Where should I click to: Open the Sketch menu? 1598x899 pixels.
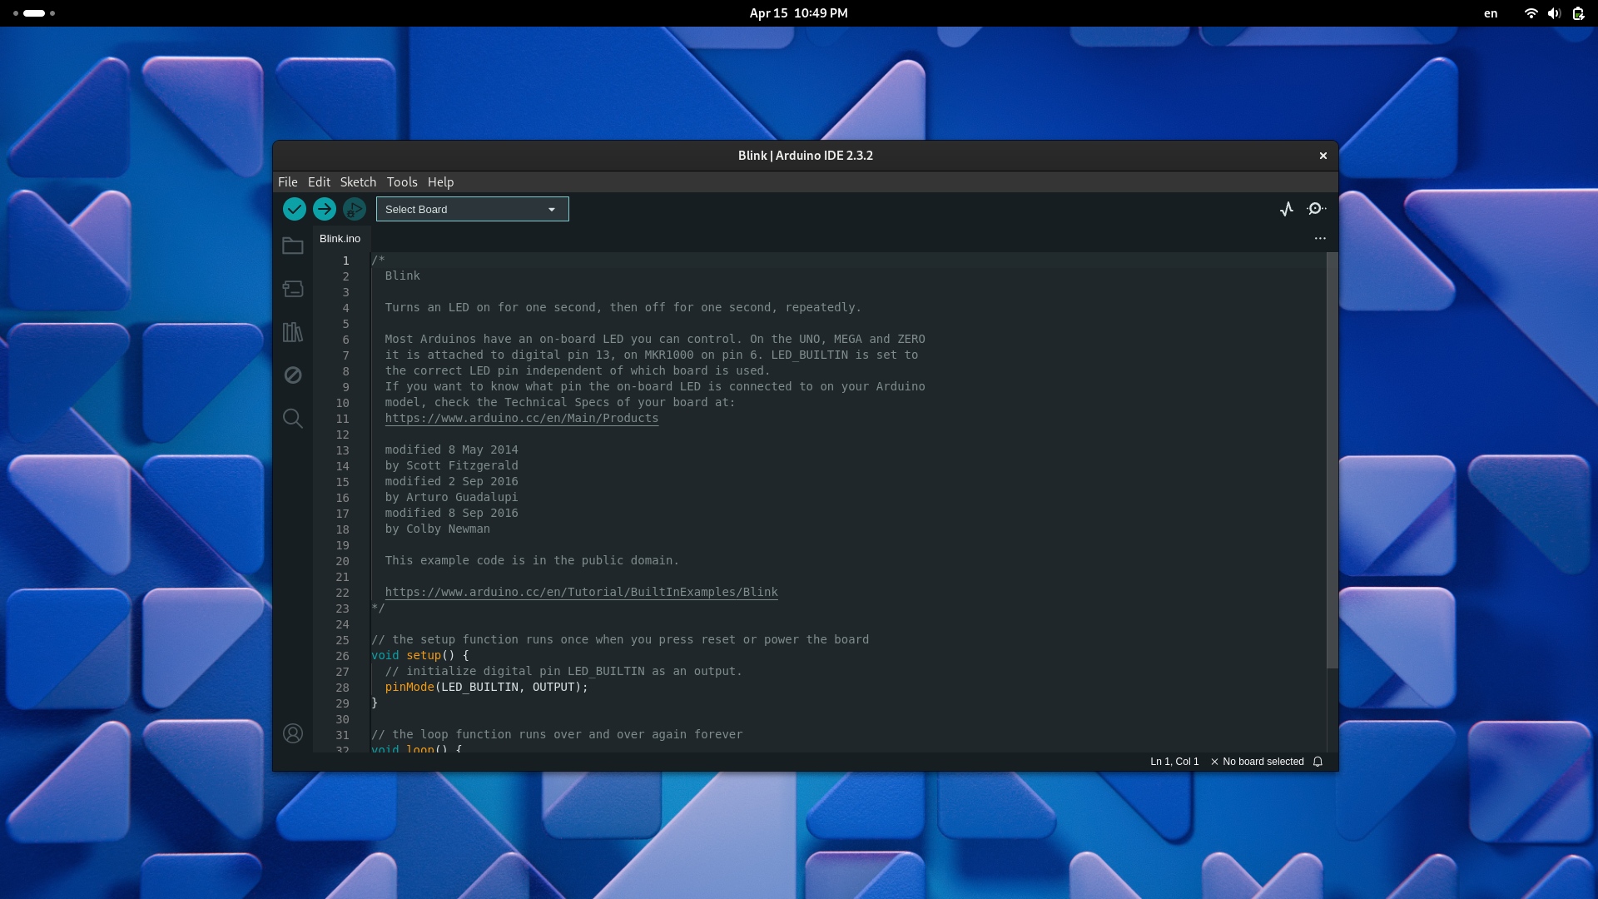(x=358, y=181)
